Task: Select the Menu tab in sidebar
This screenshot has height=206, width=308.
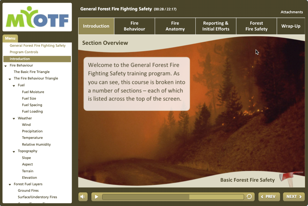Action: point(10,38)
